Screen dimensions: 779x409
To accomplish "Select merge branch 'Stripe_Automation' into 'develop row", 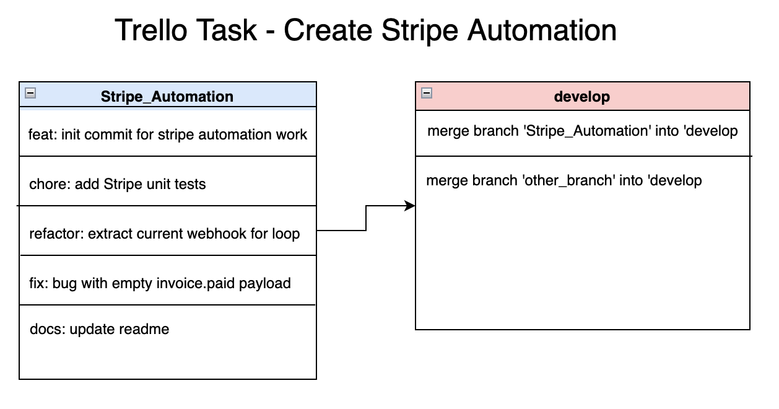I will (583, 133).
